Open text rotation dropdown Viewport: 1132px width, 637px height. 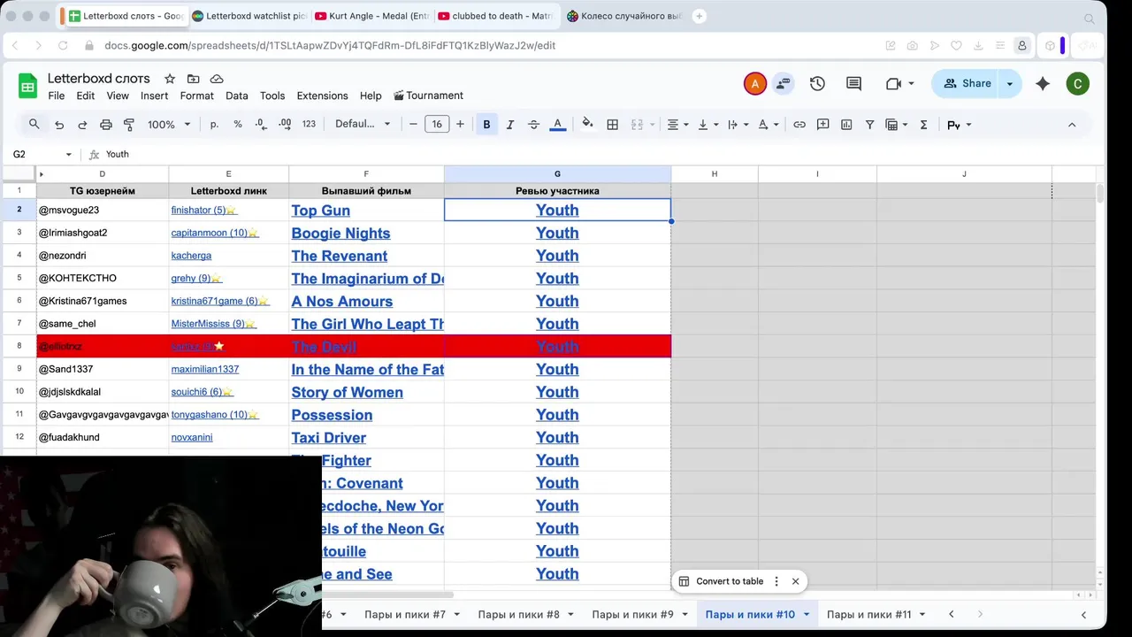click(768, 125)
